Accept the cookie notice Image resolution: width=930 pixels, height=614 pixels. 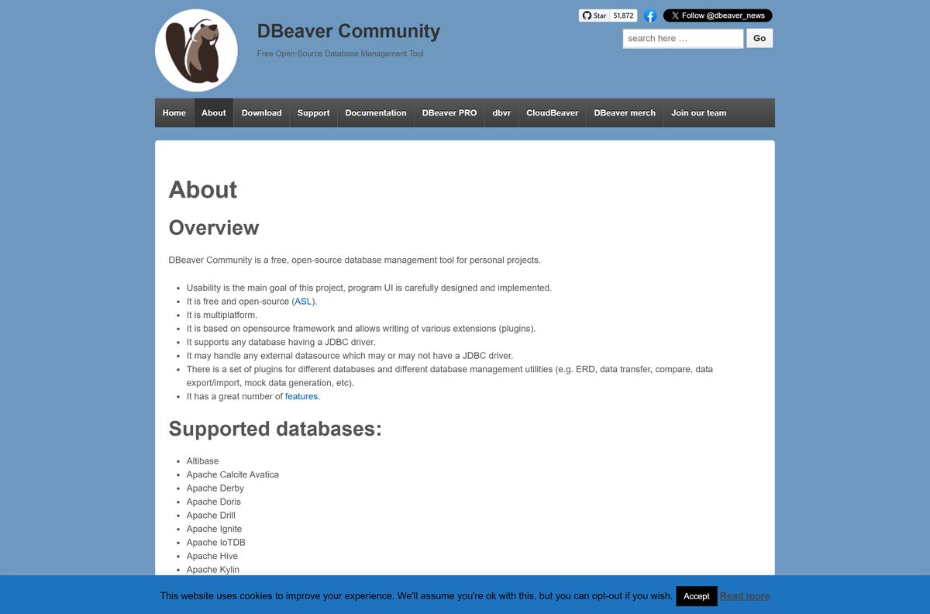[x=696, y=596]
